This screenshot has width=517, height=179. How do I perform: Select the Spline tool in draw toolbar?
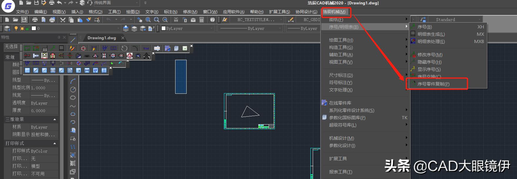tap(73, 106)
